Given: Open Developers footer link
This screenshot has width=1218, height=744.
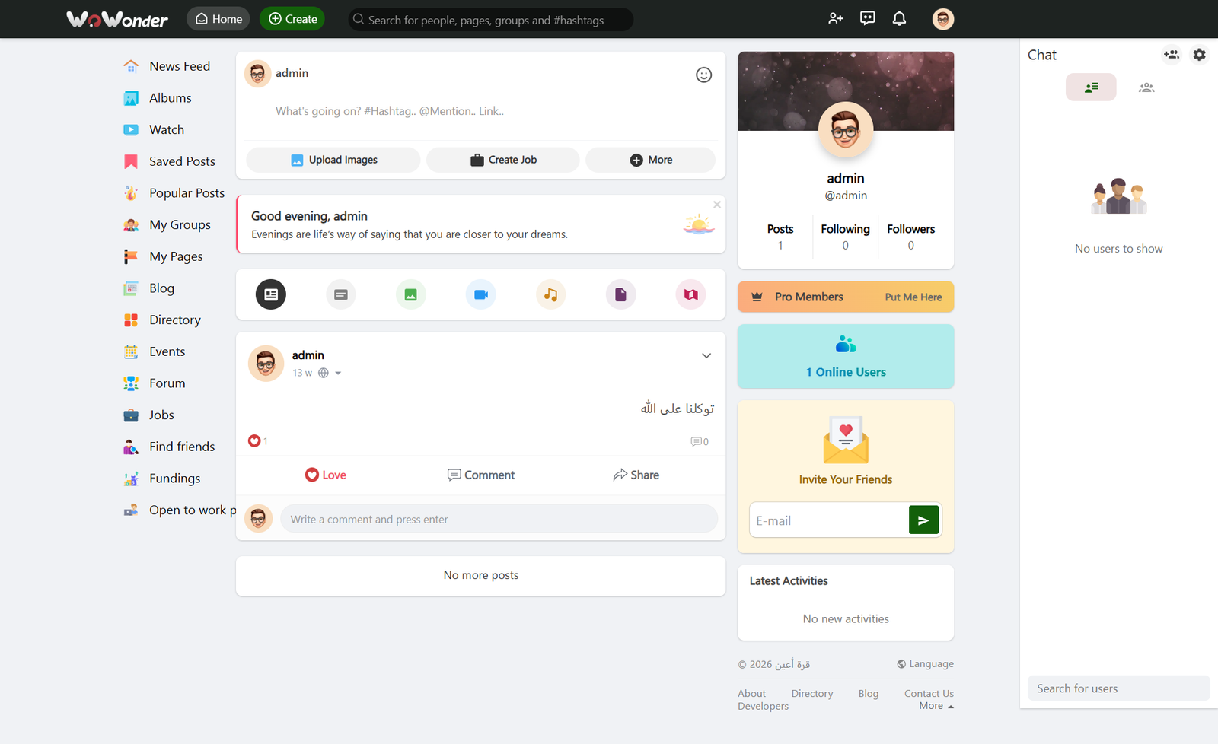Looking at the screenshot, I should click(x=763, y=706).
